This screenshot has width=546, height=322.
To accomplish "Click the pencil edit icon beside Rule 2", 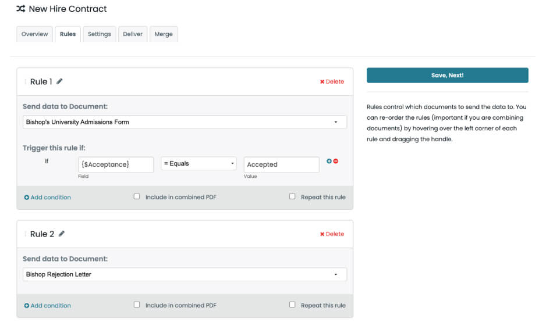I will point(62,234).
